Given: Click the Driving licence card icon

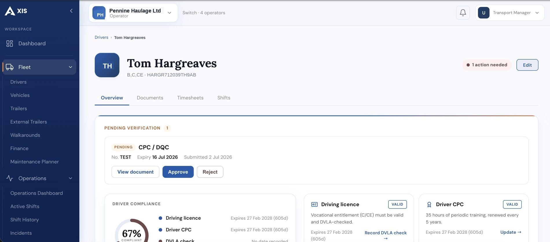Looking at the screenshot, I should click(x=314, y=204).
